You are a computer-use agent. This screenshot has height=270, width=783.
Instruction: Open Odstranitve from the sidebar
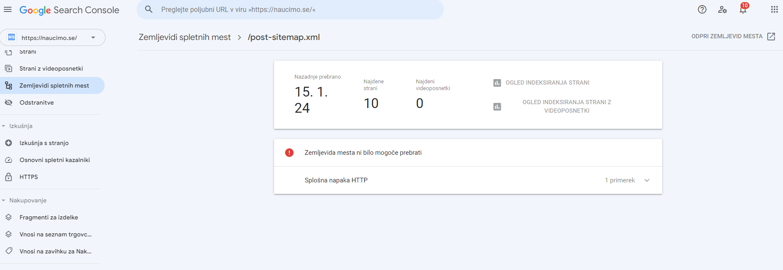click(x=37, y=102)
